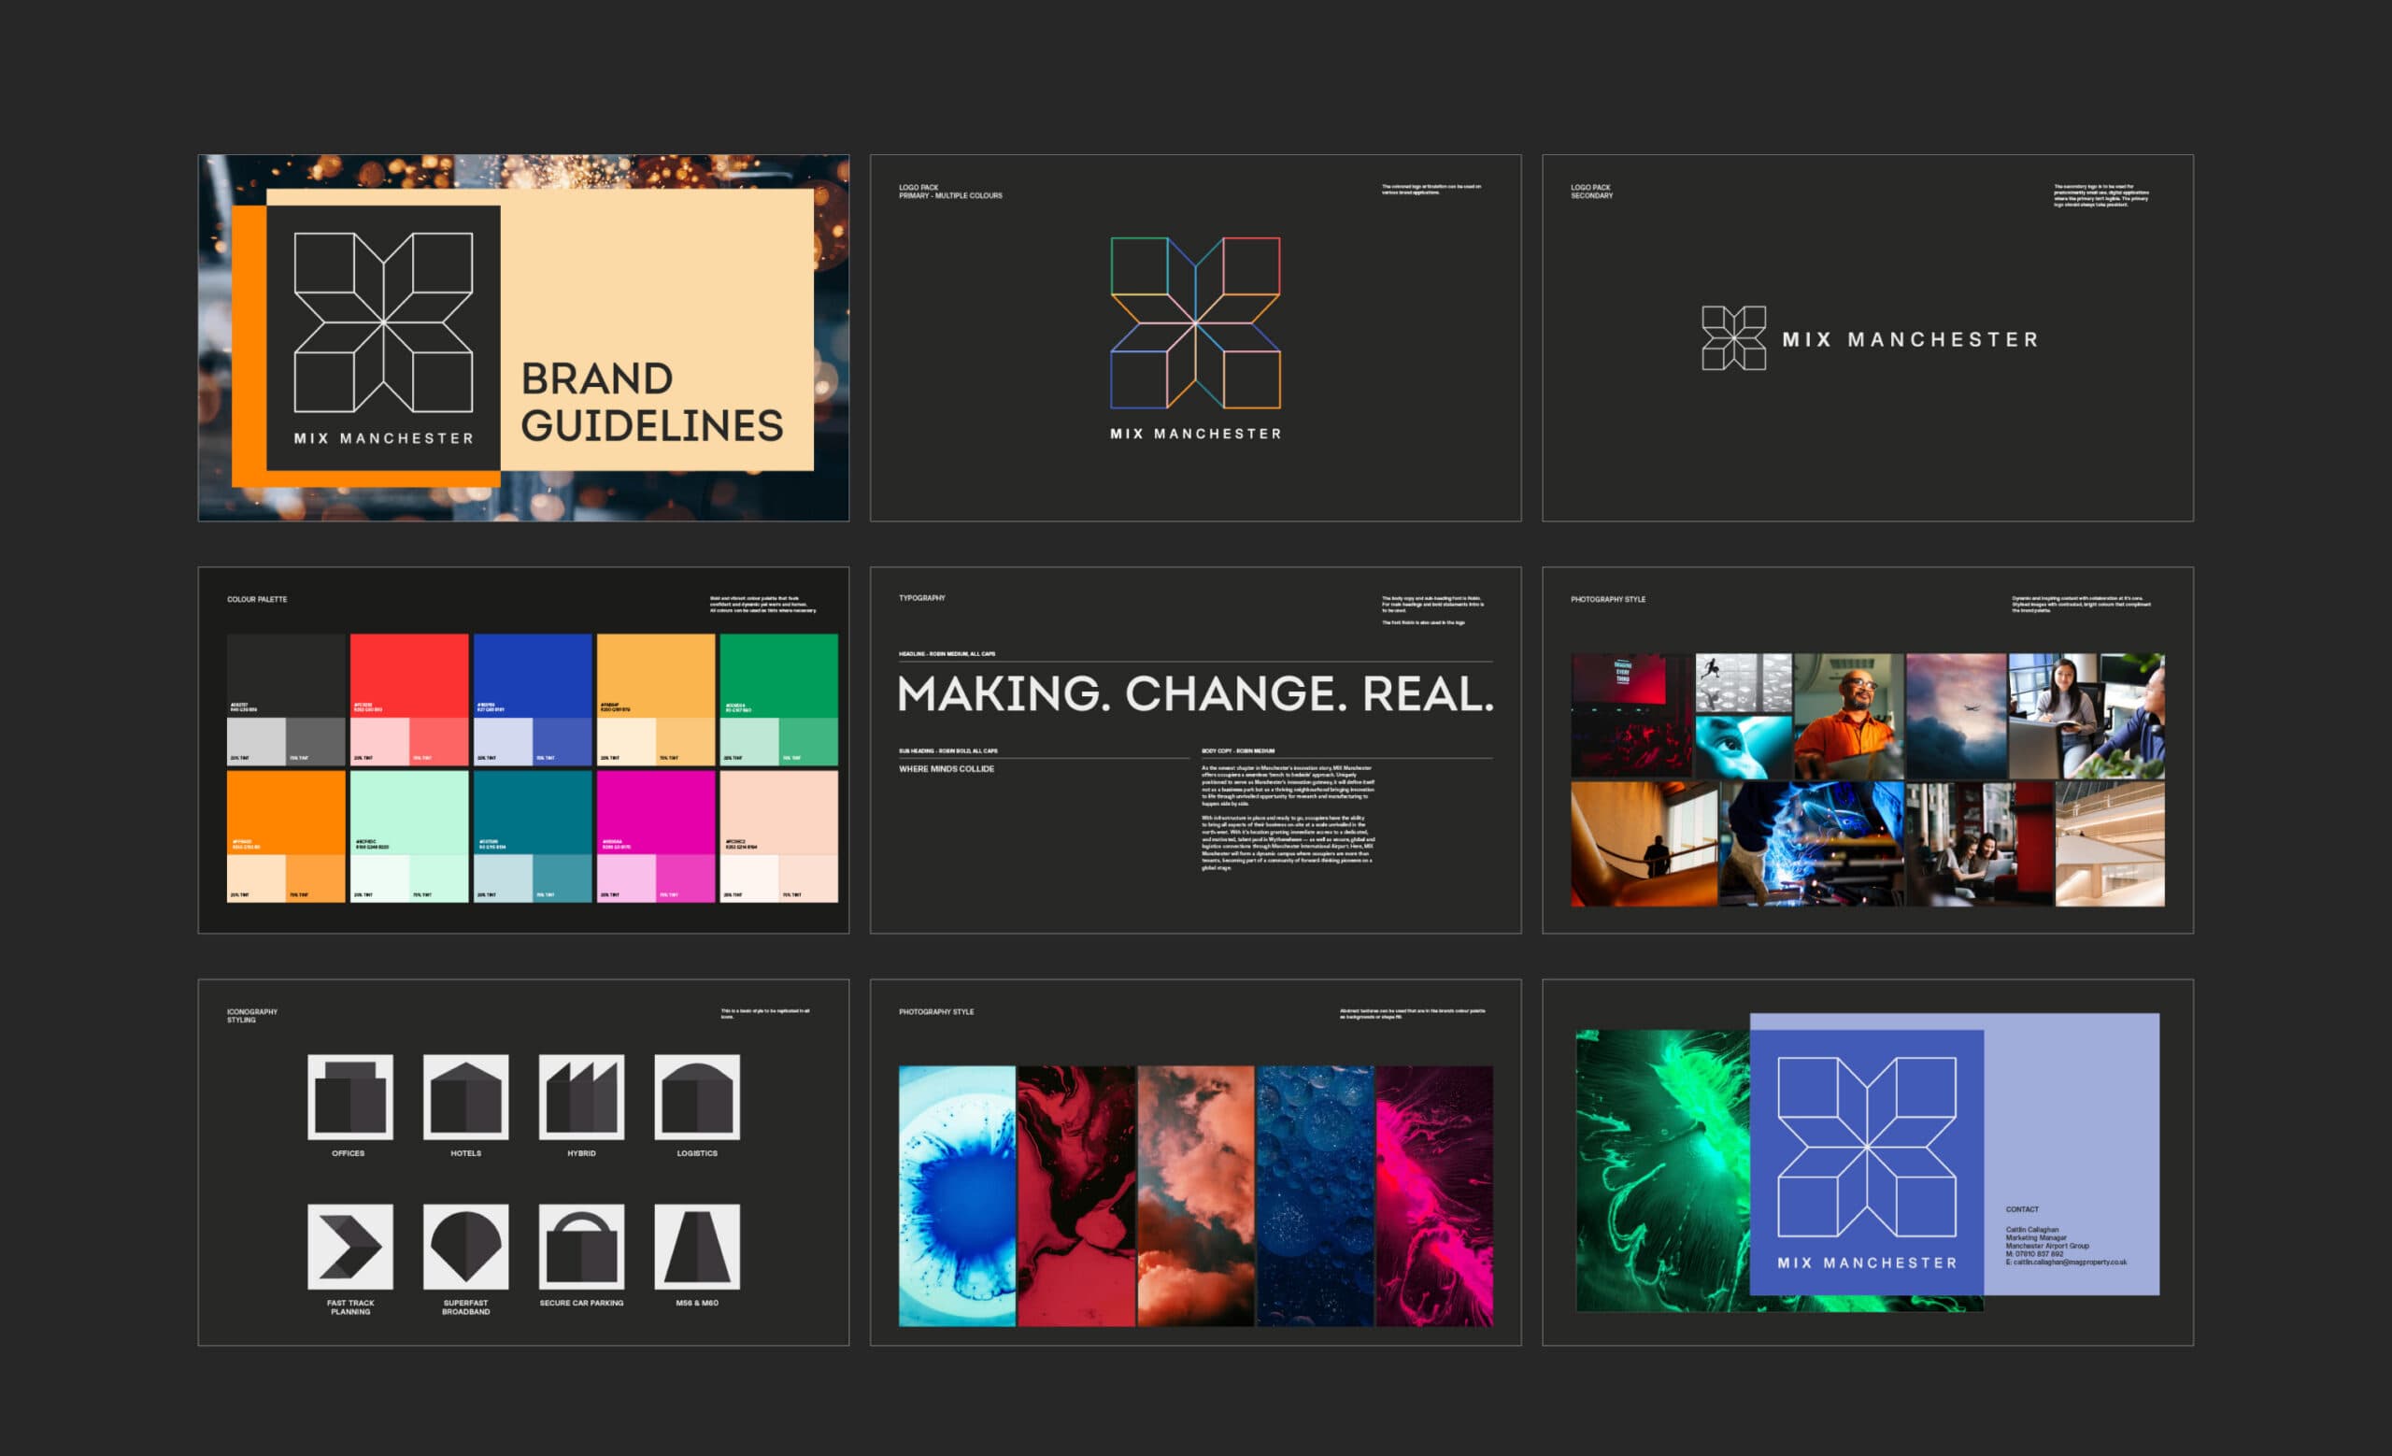Select the mint green colour swatch

click(x=408, y=812)
